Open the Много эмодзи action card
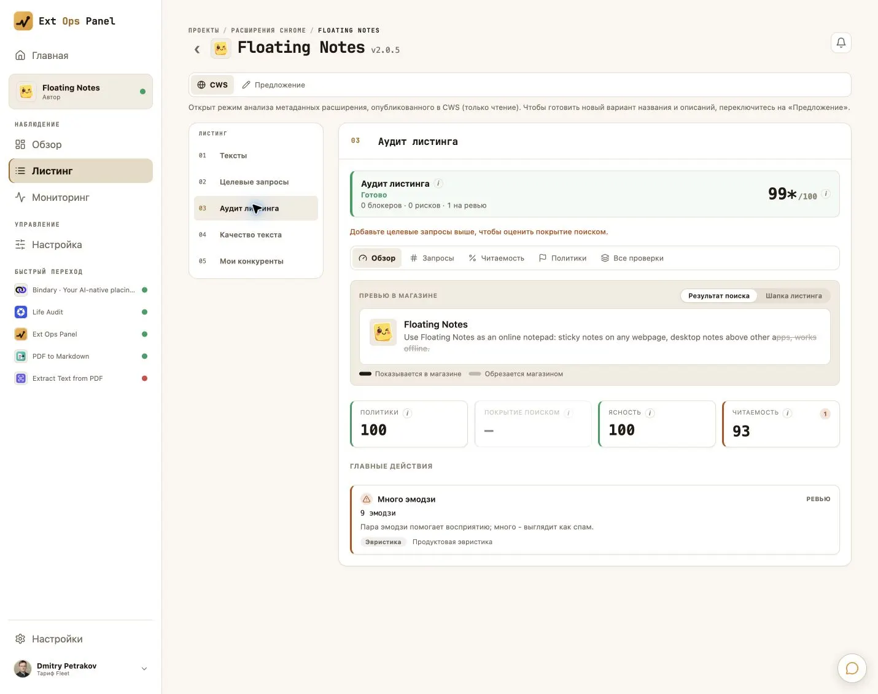Viewport: 878px width, 694px height. pos(594,520)
